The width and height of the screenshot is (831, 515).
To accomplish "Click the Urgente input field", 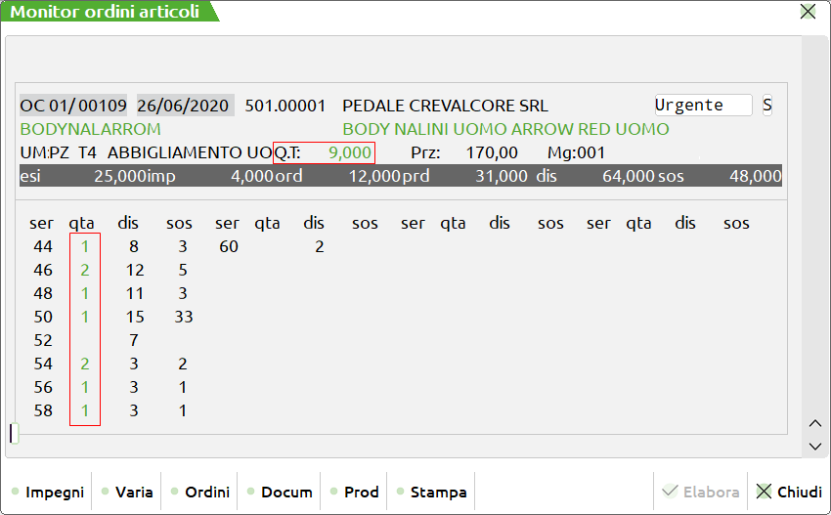I will (702, 106).
